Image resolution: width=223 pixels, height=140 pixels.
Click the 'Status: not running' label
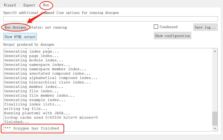tap(48, 27)
